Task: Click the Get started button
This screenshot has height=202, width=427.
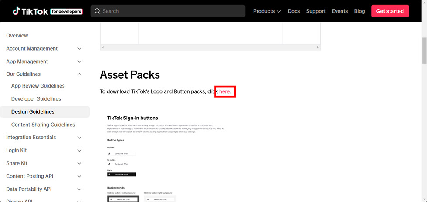Action: 390,11
